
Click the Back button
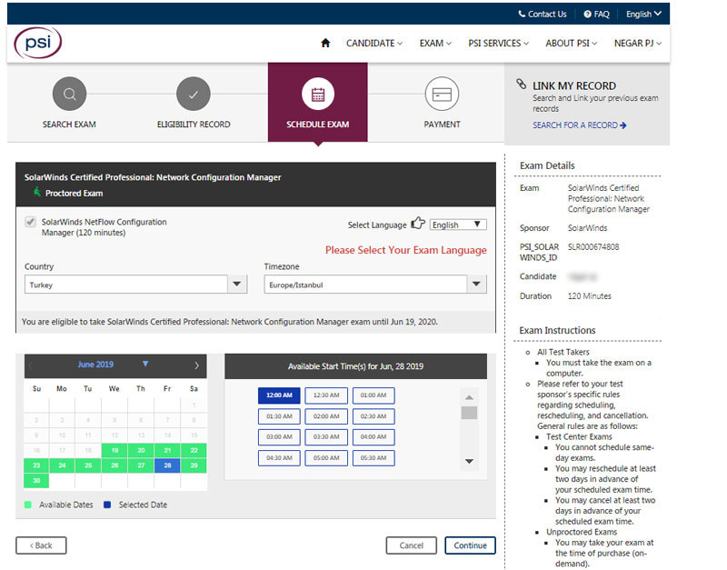click(x=41, y=545)
